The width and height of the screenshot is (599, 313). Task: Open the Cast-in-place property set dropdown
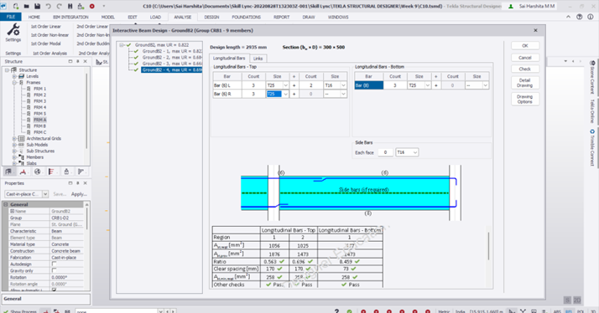[45, 194]
